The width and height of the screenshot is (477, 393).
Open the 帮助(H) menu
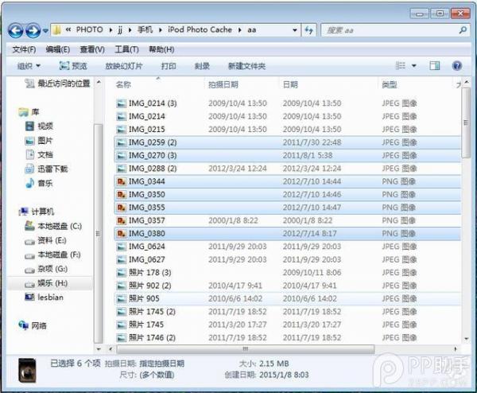(161, 49)
